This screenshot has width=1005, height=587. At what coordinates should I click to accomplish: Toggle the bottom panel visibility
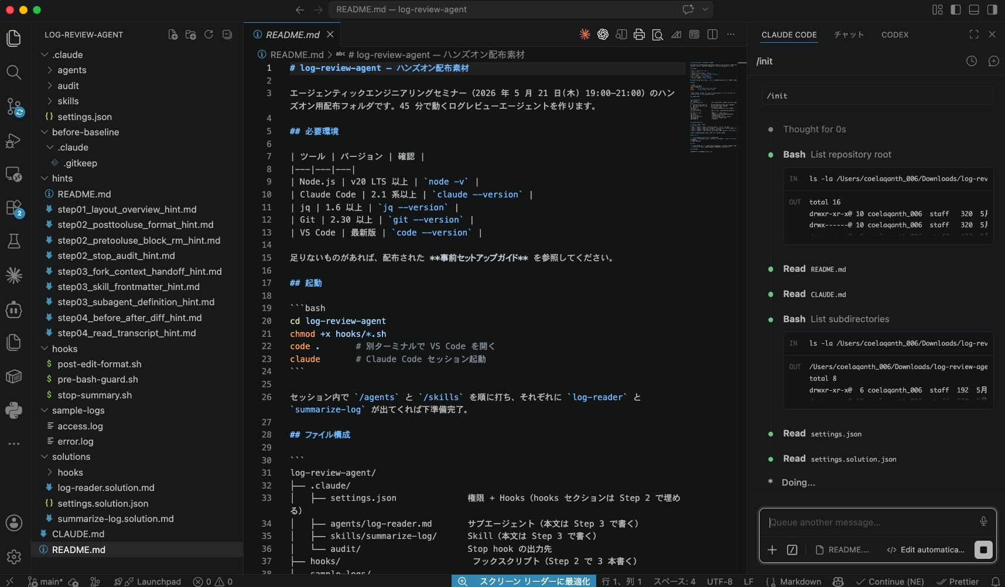click(974, 9)
